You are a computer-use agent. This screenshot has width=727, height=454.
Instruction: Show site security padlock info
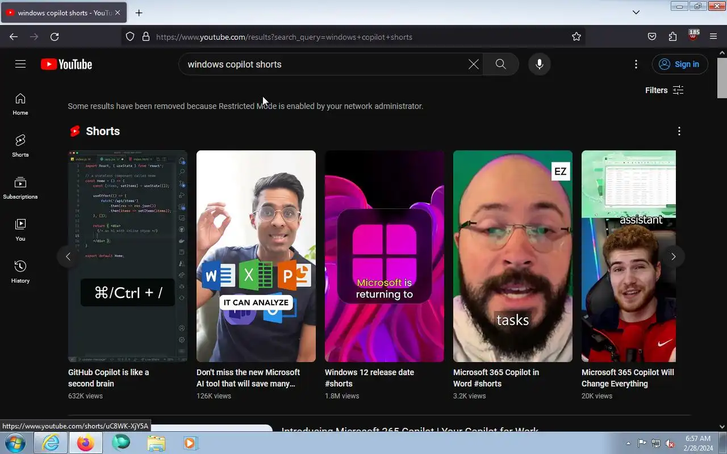click(146, 37)
